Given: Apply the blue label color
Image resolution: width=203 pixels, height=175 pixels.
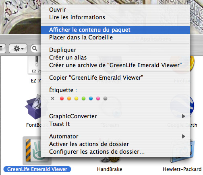Looking at the screenshot, I should click(91, 99).
